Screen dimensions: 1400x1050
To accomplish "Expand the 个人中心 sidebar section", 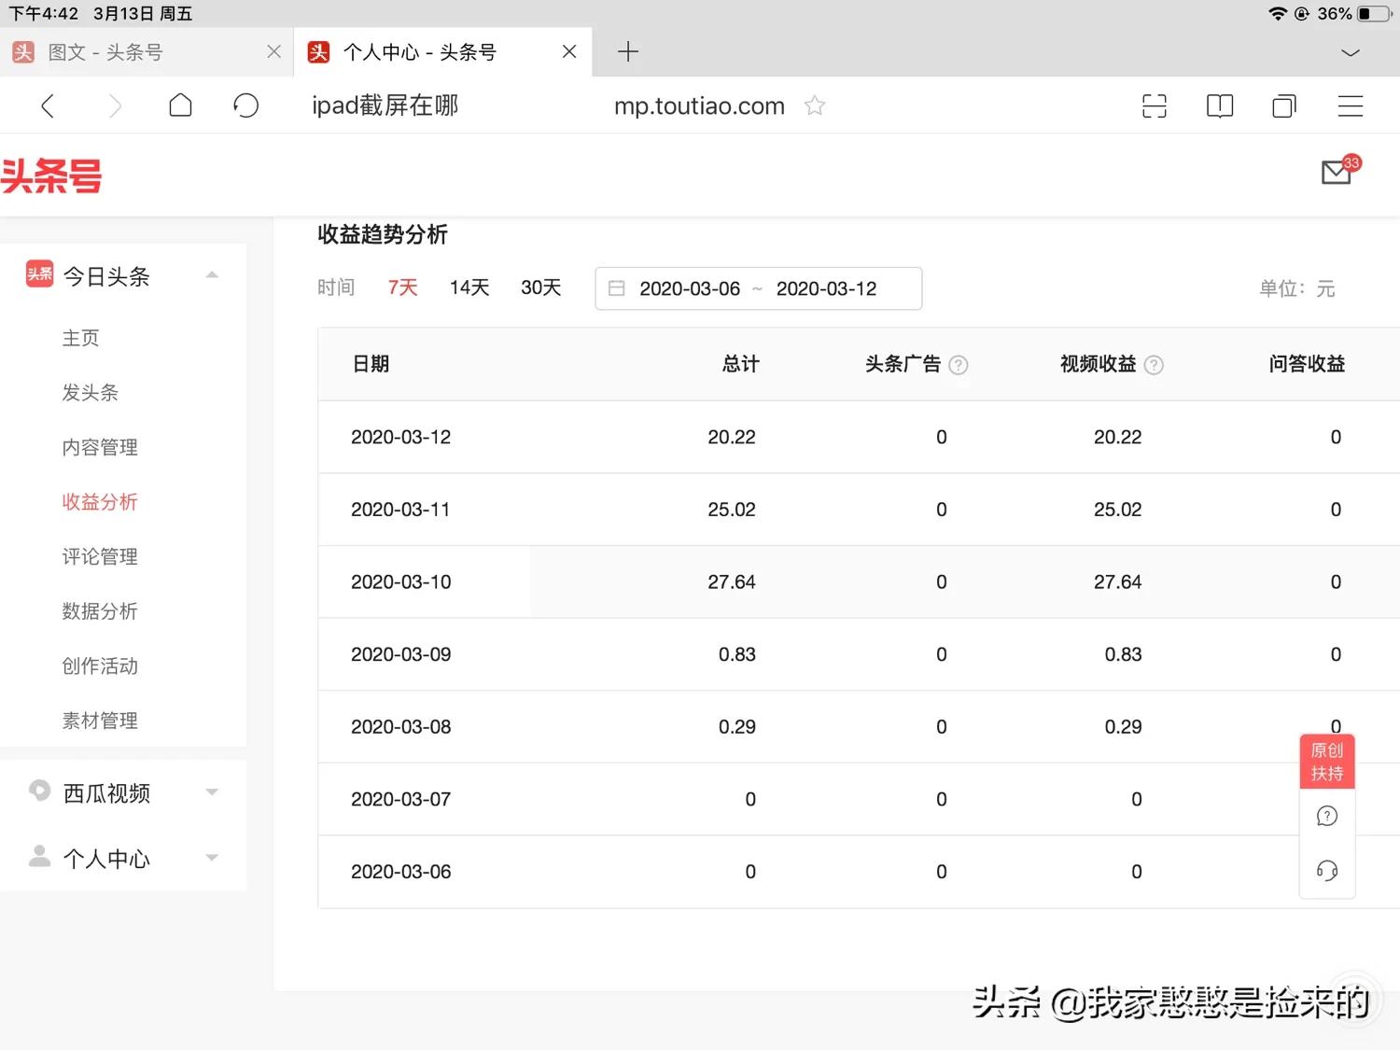I will [212, 858].
